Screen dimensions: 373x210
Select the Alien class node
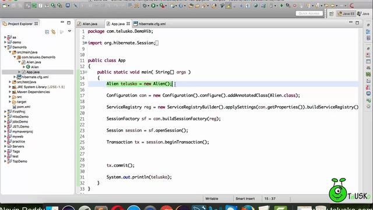(x=35, y=67)
